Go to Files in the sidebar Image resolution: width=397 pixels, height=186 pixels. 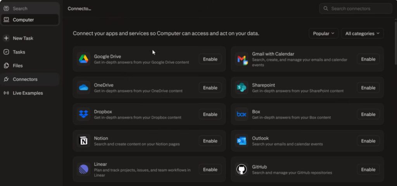click(17, 66)
